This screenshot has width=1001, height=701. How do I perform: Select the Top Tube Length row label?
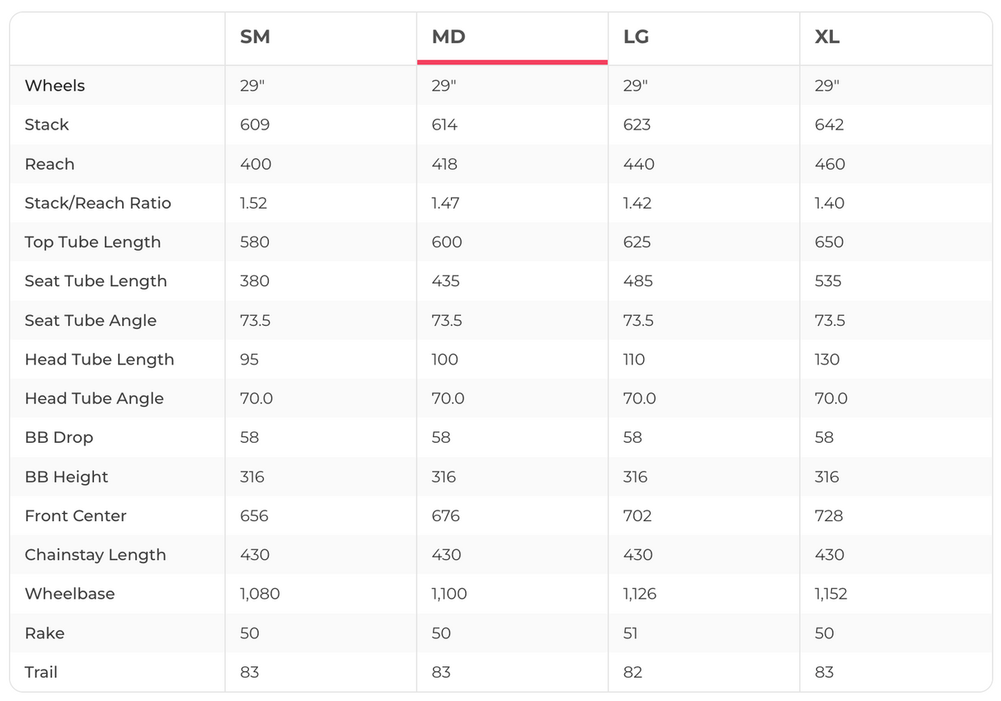pyautogui.click(x=92, y=242)
